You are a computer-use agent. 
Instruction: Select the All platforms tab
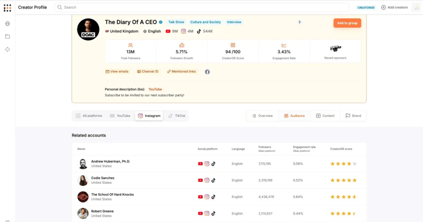pyautogui.click(x=89, y=116)
